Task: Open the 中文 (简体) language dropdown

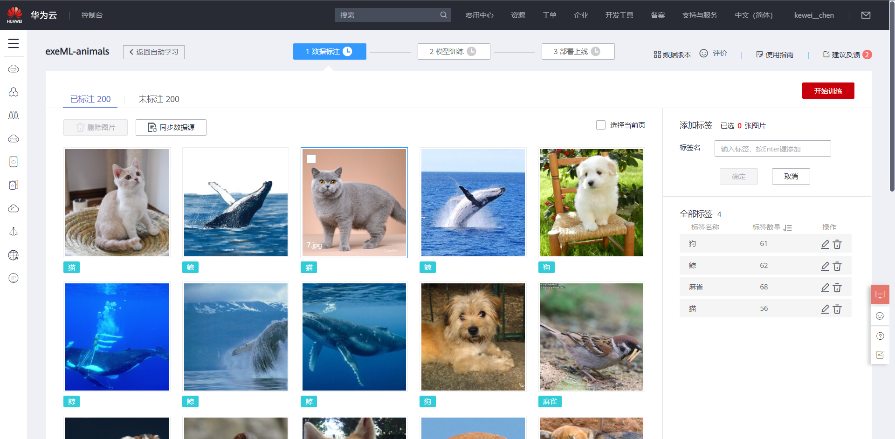Action: coord(754,15)
